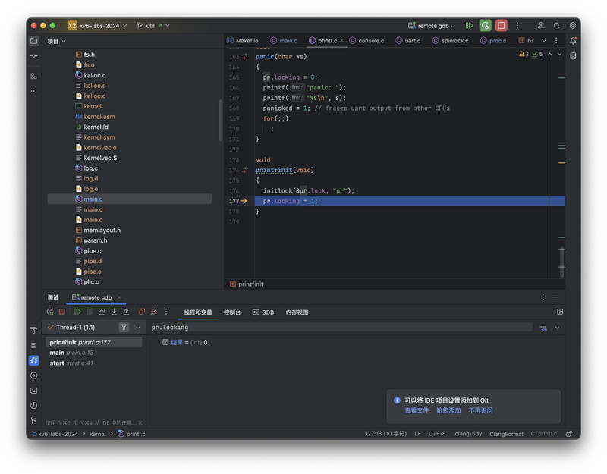
Task: Open the Thread-1 selector dropdown chevron
Action: click(x=138, y=328)
